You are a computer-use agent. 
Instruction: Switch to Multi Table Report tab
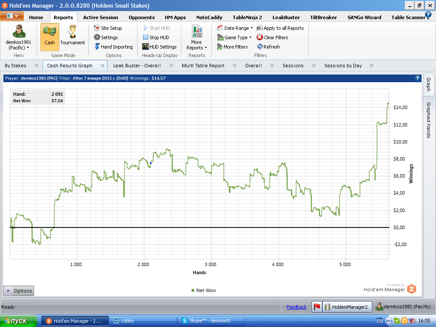click(203, 66)
